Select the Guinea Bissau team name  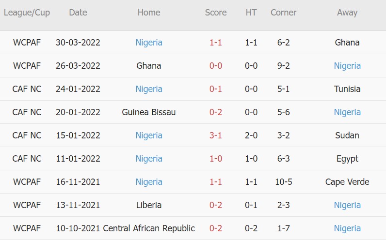[149, 112]
